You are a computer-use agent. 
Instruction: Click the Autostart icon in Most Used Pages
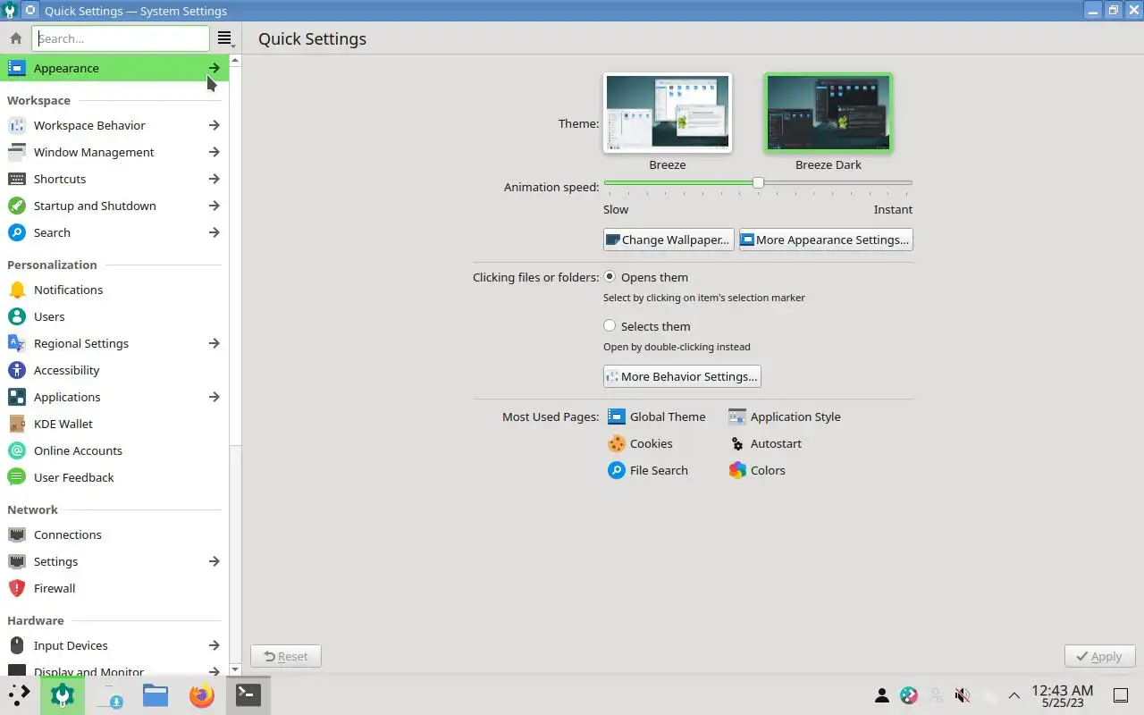pos(737,443)
